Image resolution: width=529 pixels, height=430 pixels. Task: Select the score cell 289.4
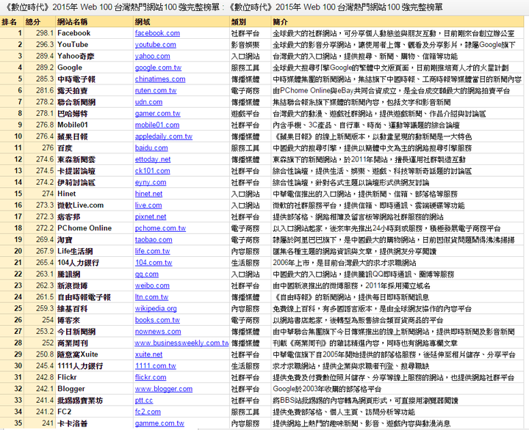click(39, 56)
